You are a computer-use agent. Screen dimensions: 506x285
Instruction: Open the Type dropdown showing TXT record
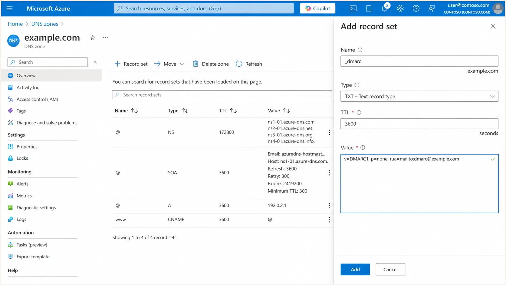[x=419, y=96]
